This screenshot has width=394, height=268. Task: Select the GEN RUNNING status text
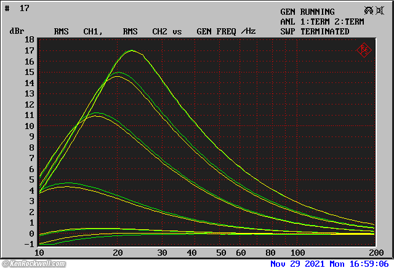click(307, 12)
